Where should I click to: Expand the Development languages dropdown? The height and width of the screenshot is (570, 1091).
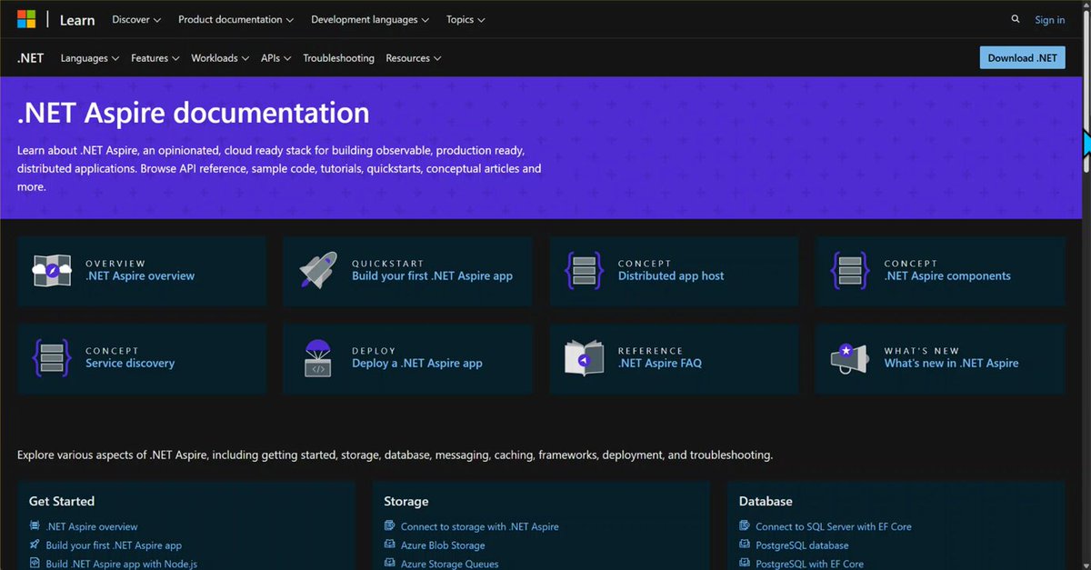click(371, 19)
